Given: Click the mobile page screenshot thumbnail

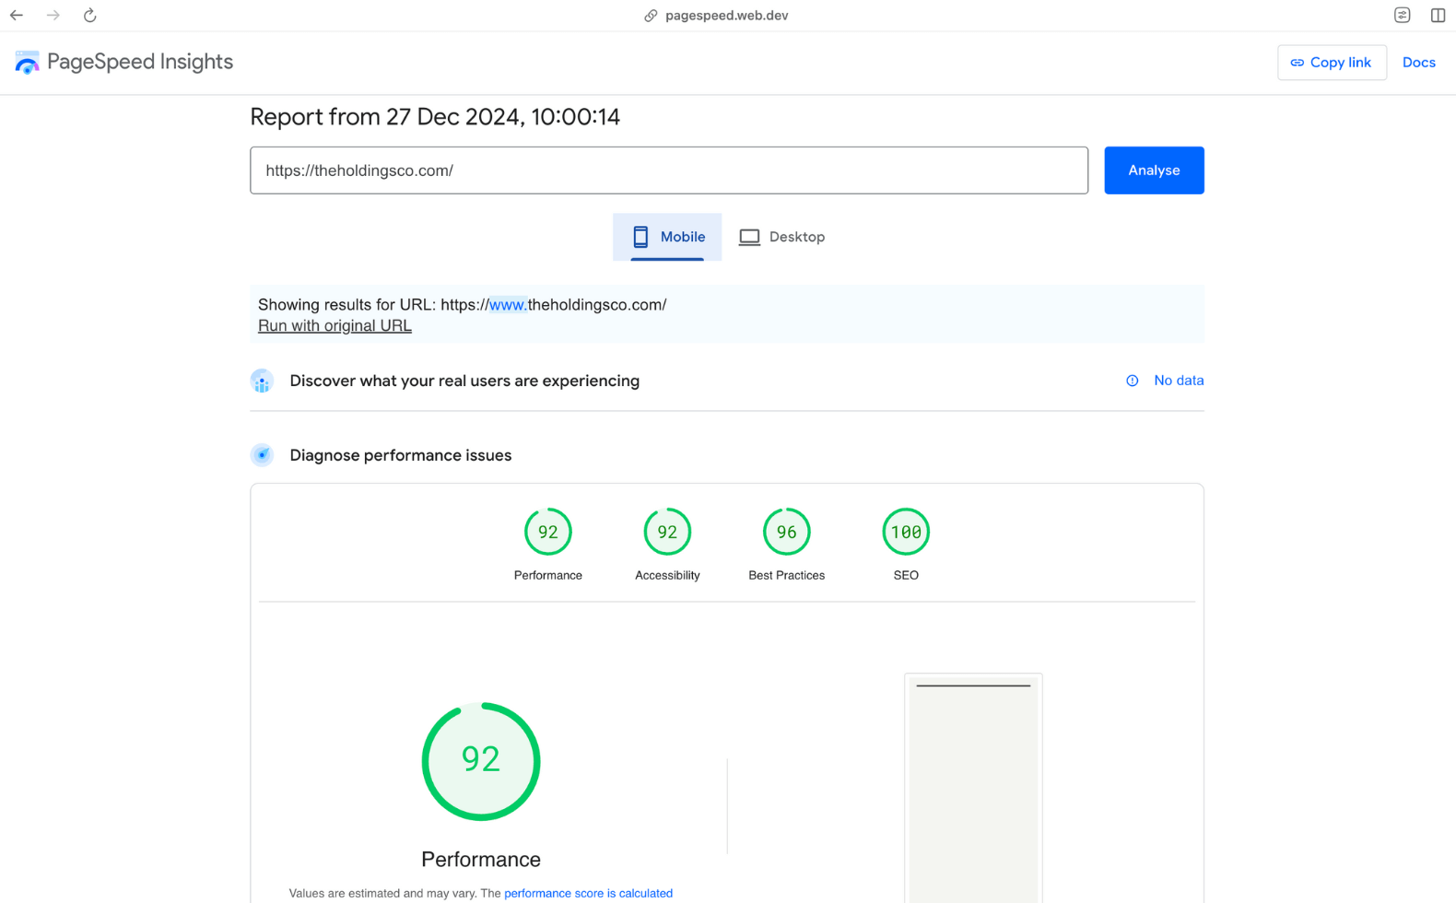Looking at the screenshot, I should click(973, 789).
